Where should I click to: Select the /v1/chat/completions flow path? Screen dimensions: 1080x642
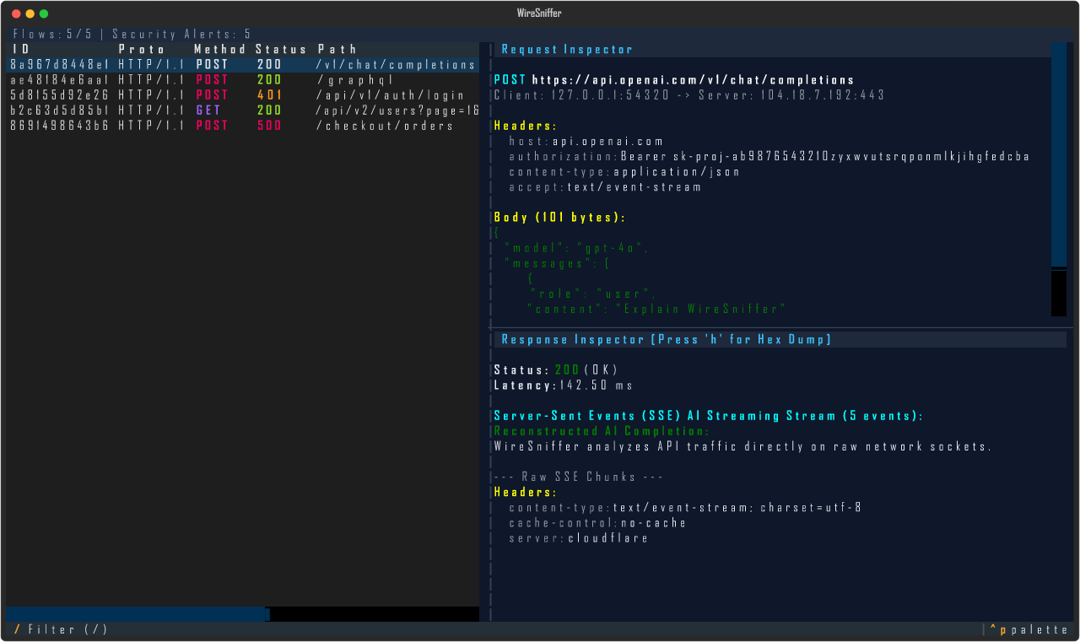click(x=395, y=65)
